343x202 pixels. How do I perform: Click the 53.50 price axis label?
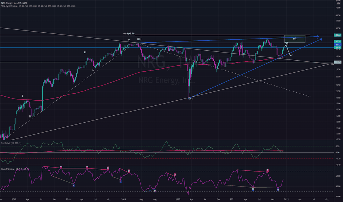[338, 28]
